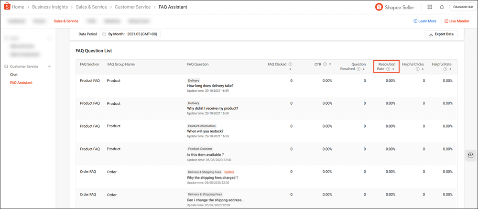Show the Question Resolved help icon

point(359,69)
